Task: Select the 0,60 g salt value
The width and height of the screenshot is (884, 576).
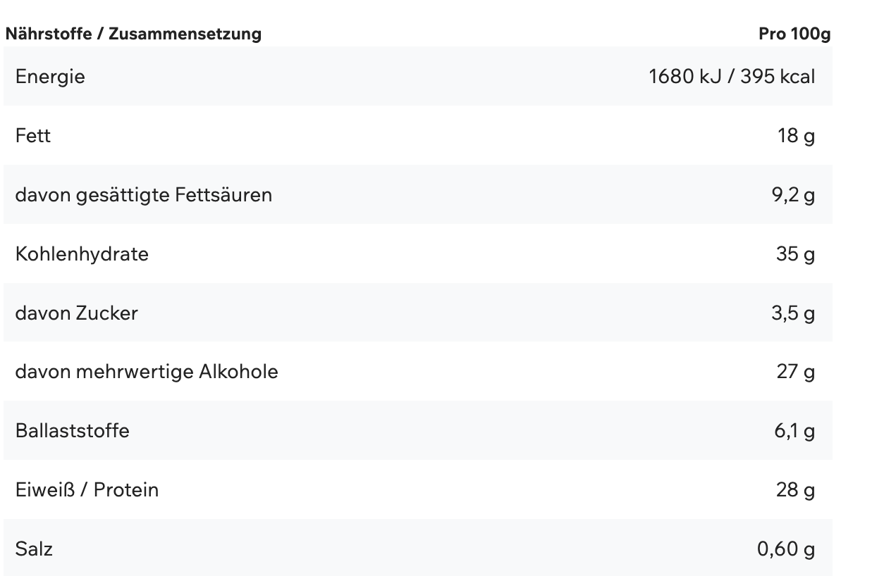Action: [786, 549]
